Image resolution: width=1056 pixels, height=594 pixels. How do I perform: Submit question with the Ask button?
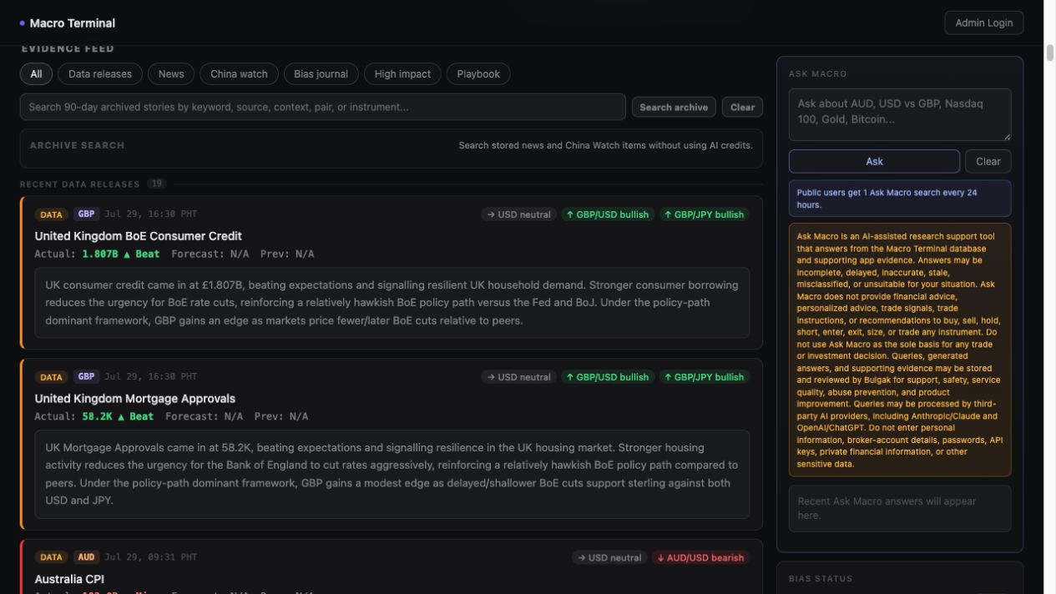[874, 161]
